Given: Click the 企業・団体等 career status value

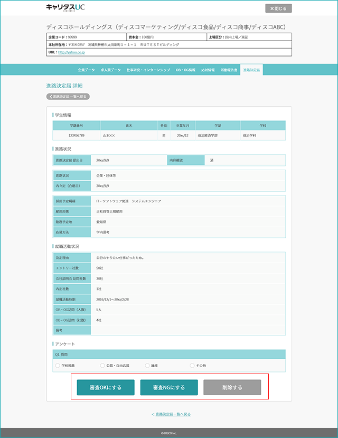Looking at the screenshot, I should [106, 176].
